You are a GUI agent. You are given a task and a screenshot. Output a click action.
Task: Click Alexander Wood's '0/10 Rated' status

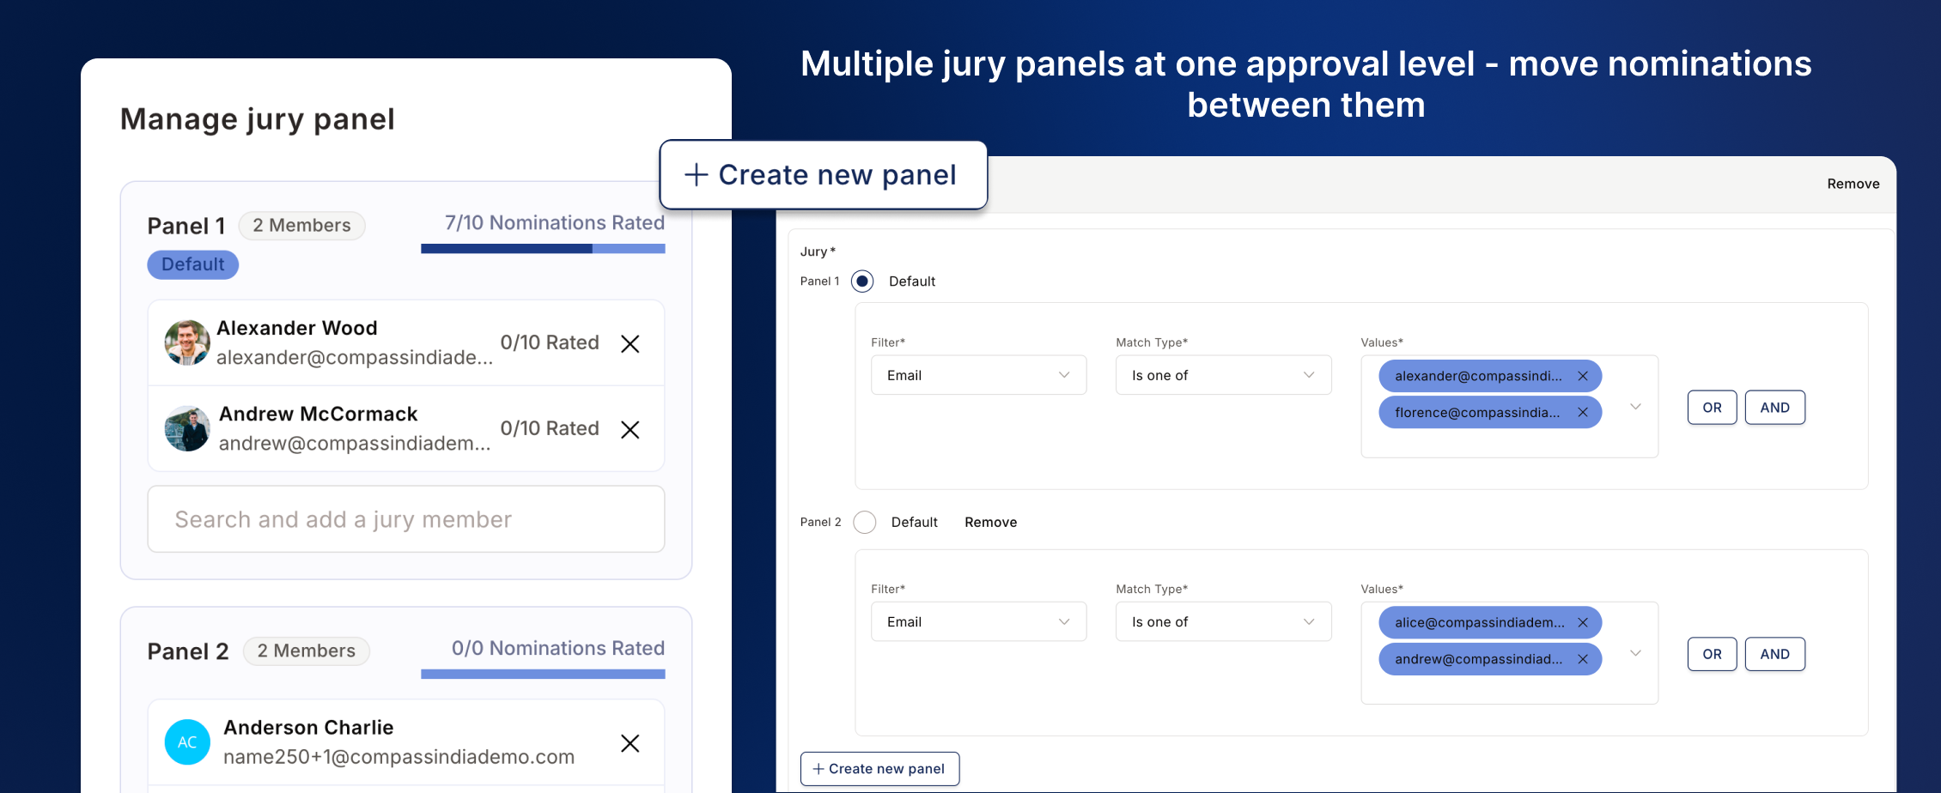[550, 342]
